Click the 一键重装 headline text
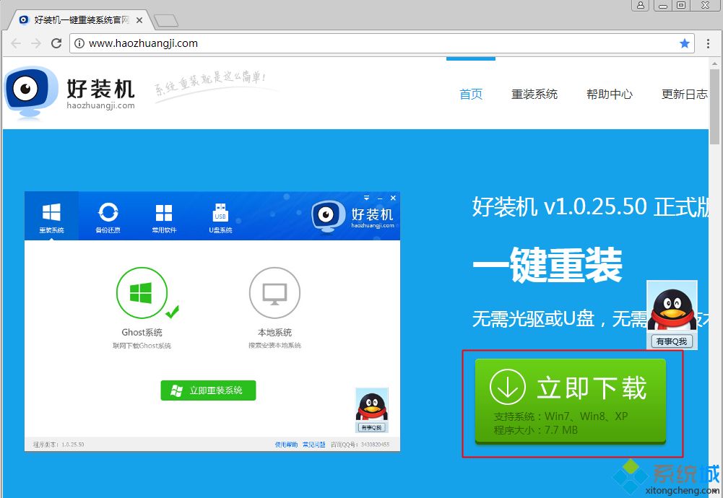 547,264
